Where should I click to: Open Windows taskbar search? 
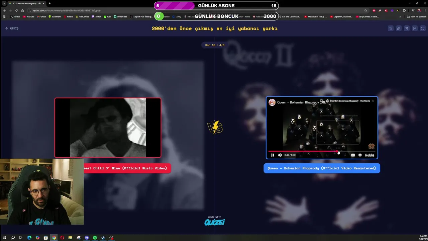pos(13,238)
